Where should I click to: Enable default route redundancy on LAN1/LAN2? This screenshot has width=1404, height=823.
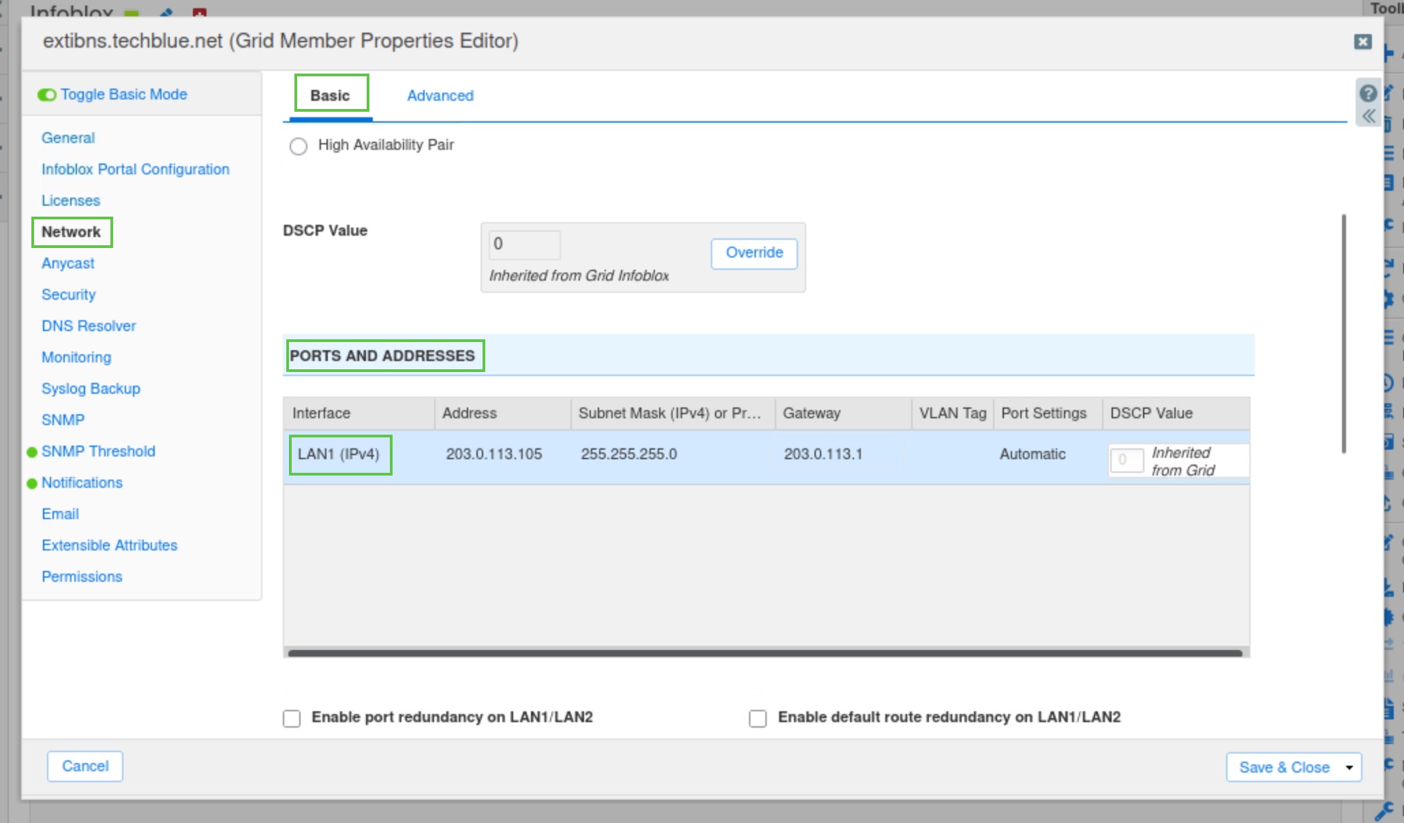coord(757,719)
